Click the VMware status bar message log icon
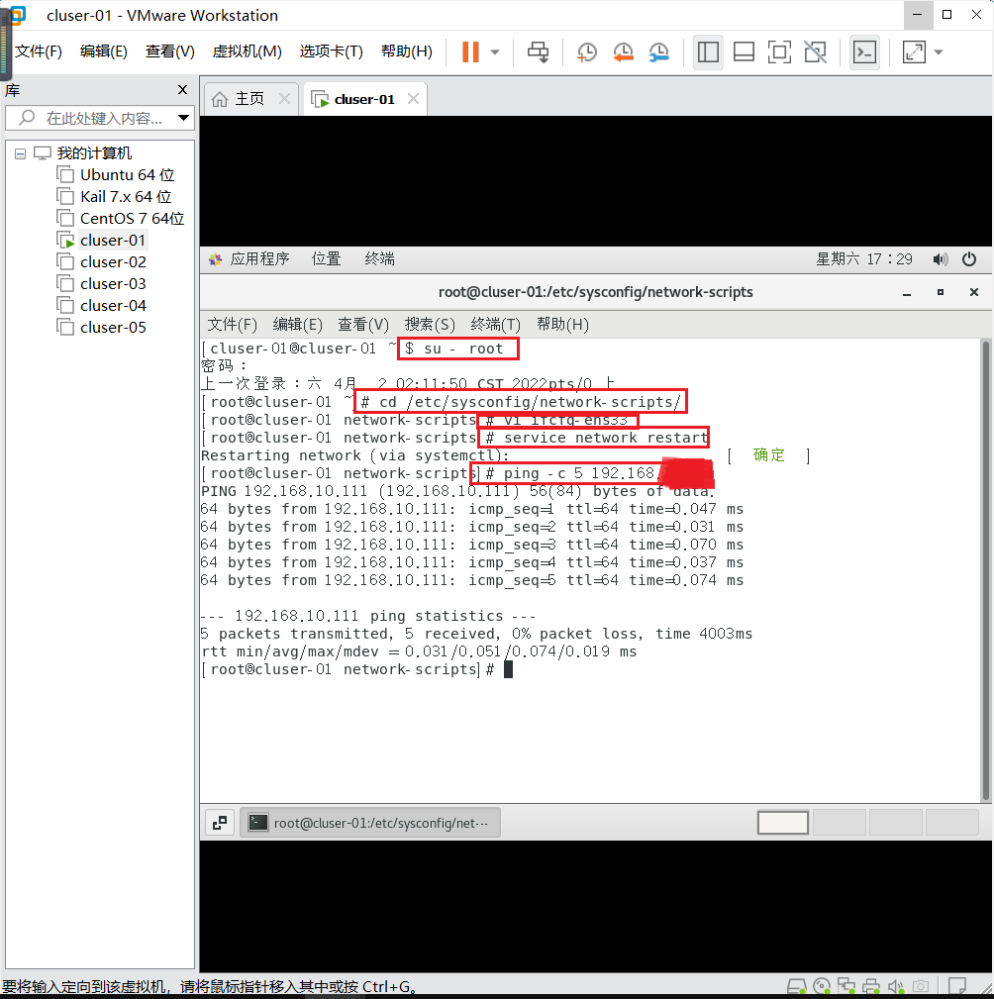 point(957,987)
